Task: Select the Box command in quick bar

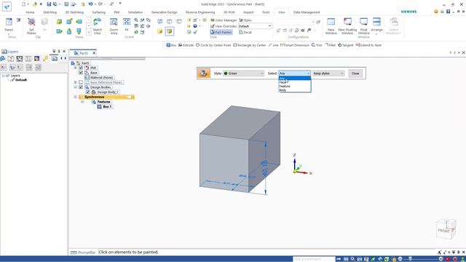Action: (171, 45)
